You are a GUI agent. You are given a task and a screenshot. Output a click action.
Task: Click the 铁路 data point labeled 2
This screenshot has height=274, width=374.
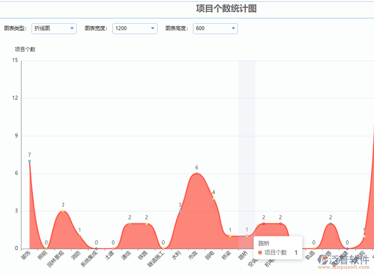147,224
